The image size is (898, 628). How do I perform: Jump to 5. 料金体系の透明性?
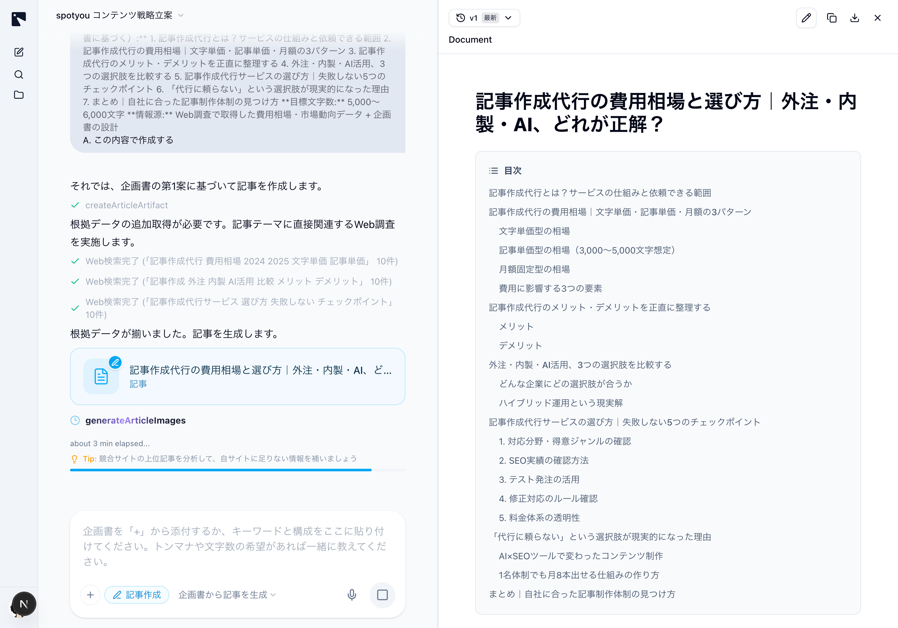click(x=539, y=517)
